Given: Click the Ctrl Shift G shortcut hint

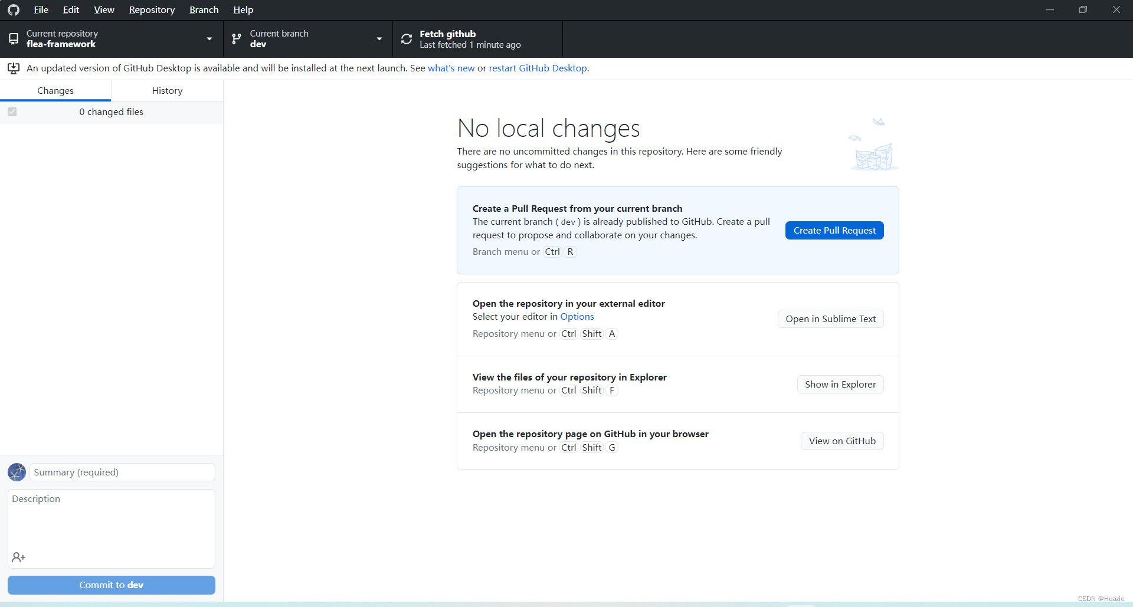Looking at the screenshot, I should [589, 448].
